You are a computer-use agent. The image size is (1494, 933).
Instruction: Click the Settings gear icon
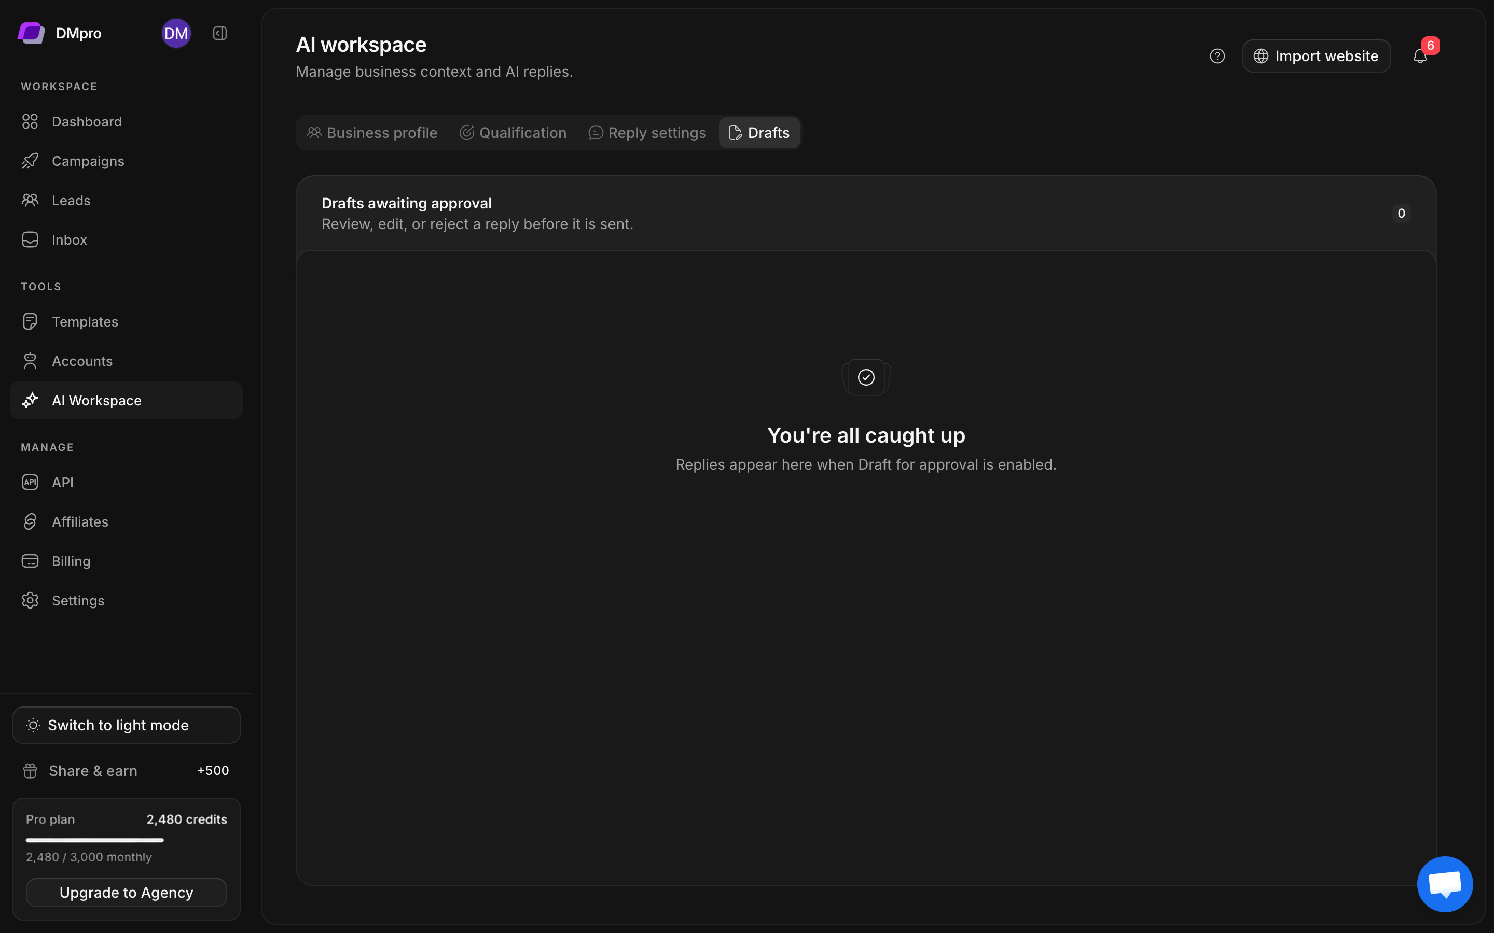[30, 600]
